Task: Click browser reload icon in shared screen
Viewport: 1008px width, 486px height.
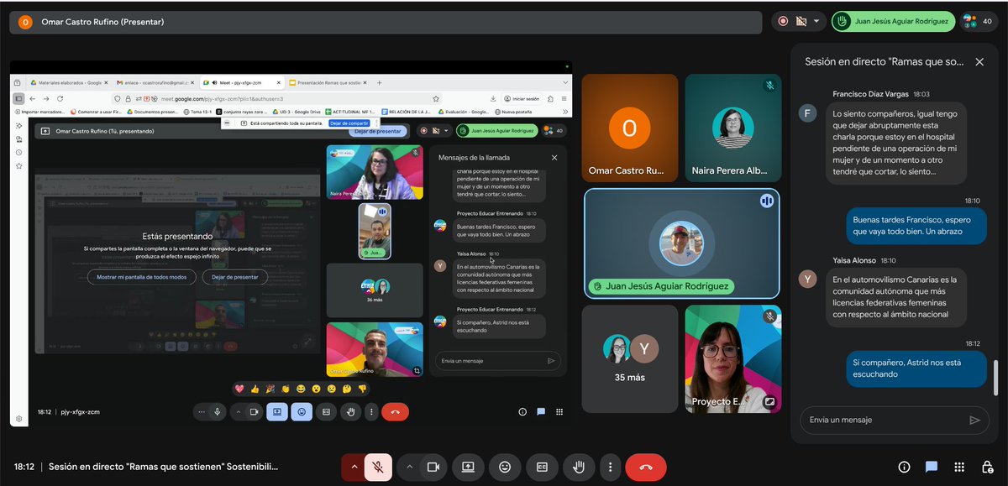Action: tap(58, 98)
